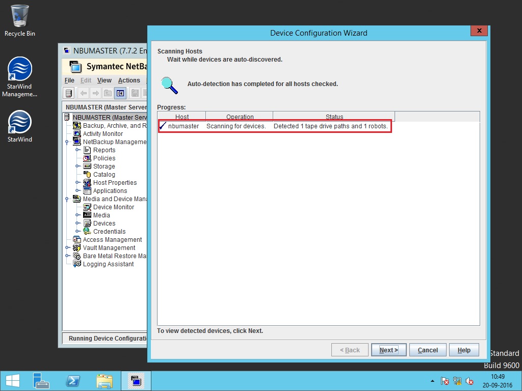The image size is (522, 391).
Task: Open the Actions menu
Action: (129, 80)
